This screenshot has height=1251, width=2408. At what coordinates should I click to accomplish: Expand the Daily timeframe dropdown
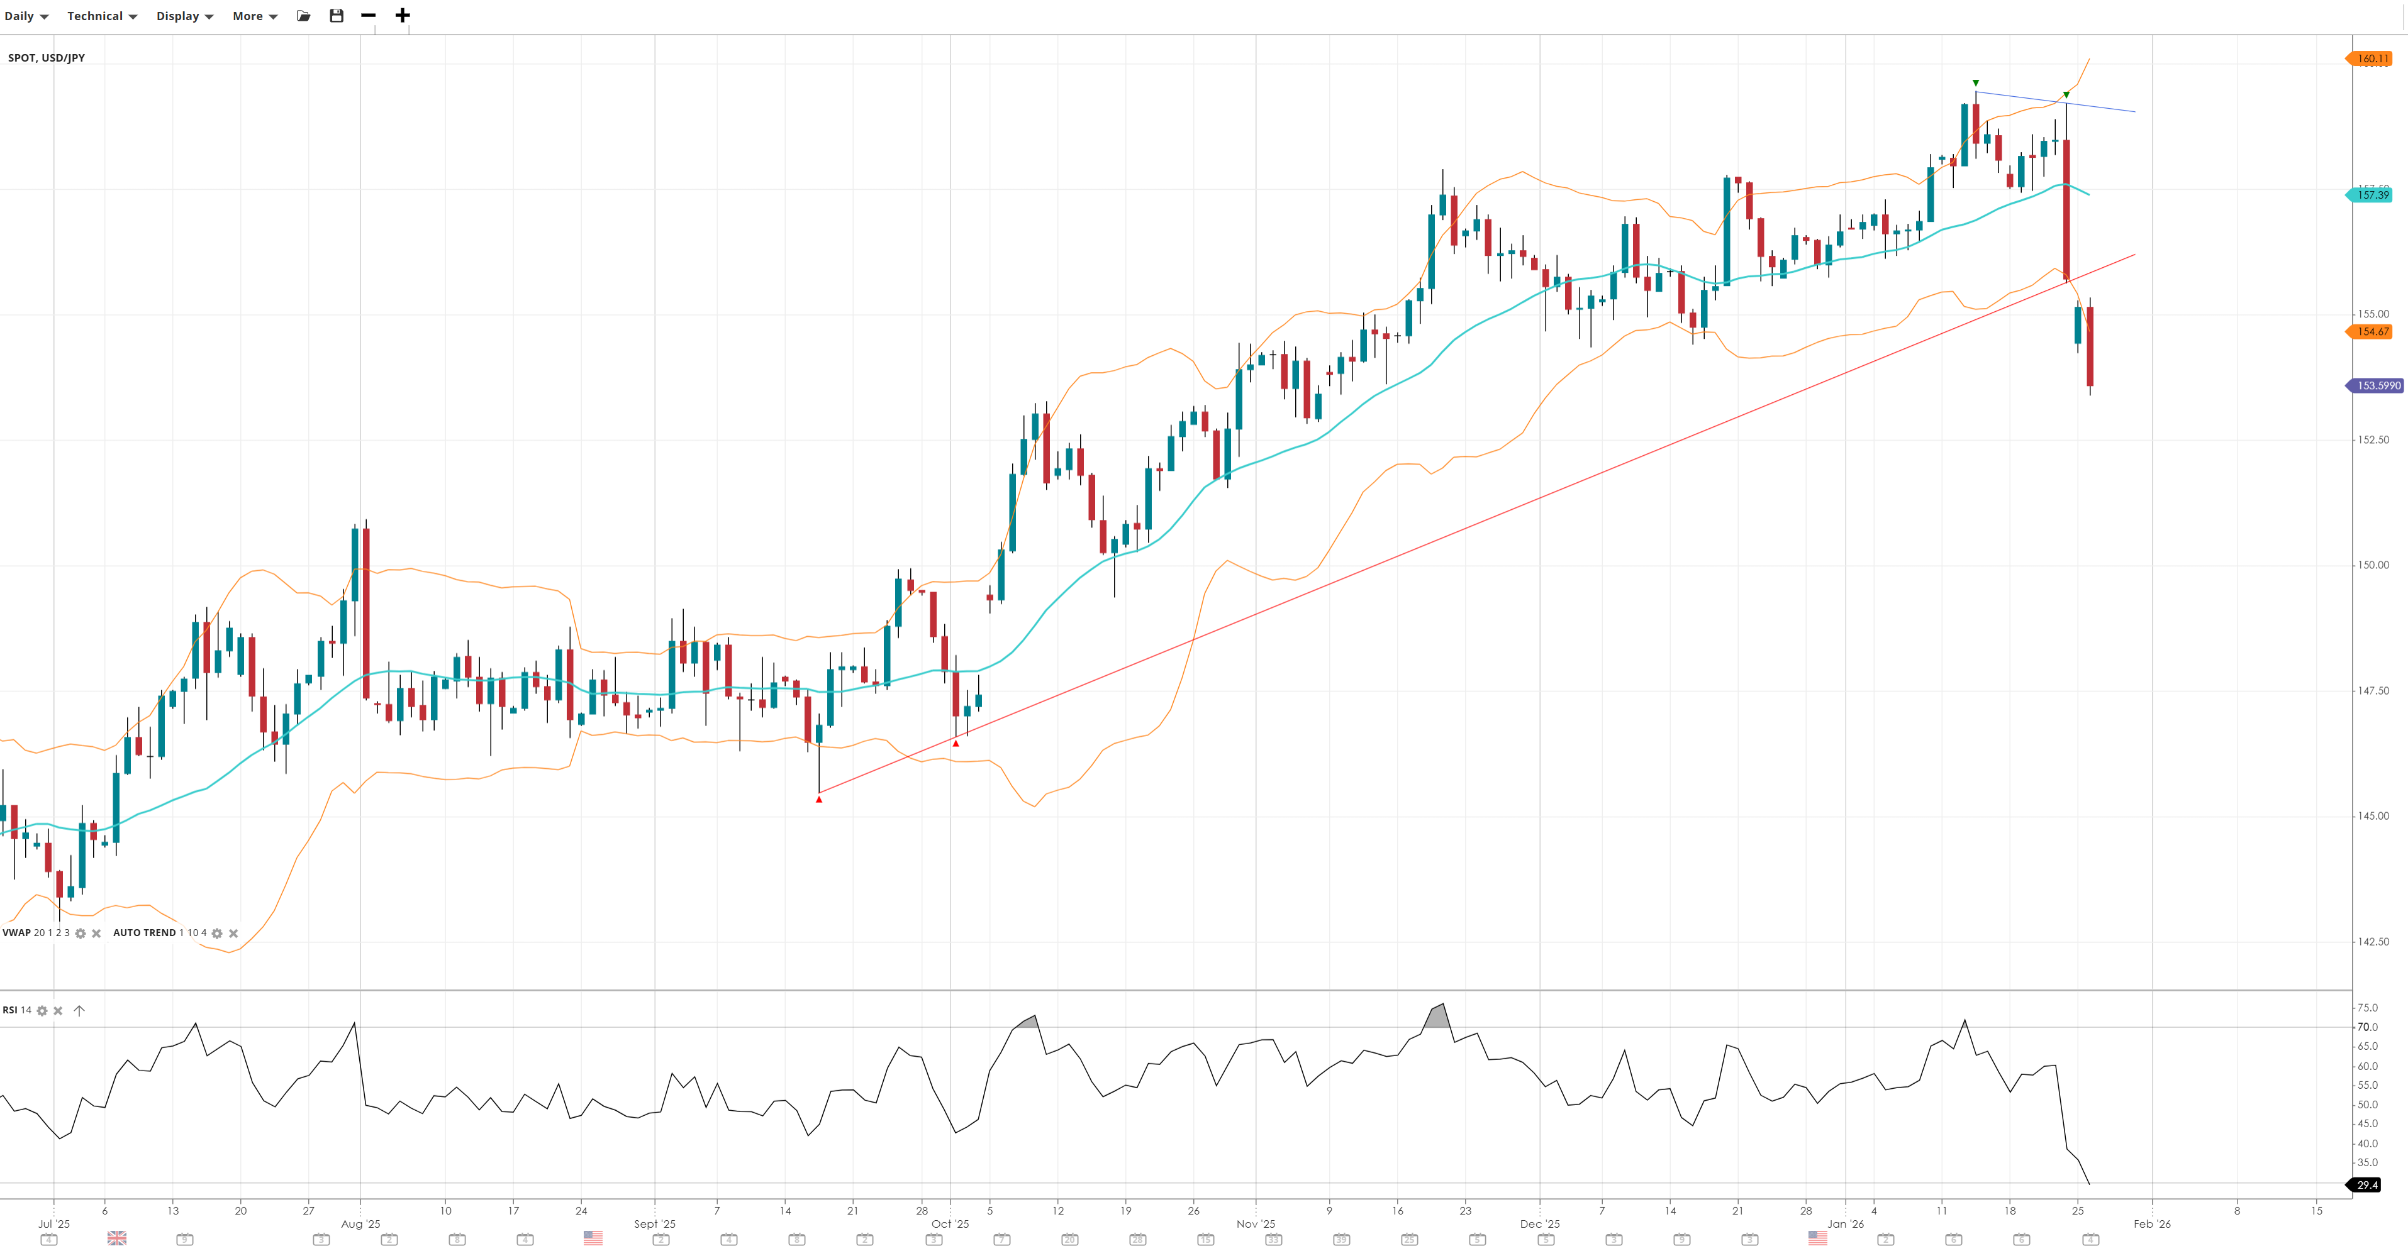26,16
